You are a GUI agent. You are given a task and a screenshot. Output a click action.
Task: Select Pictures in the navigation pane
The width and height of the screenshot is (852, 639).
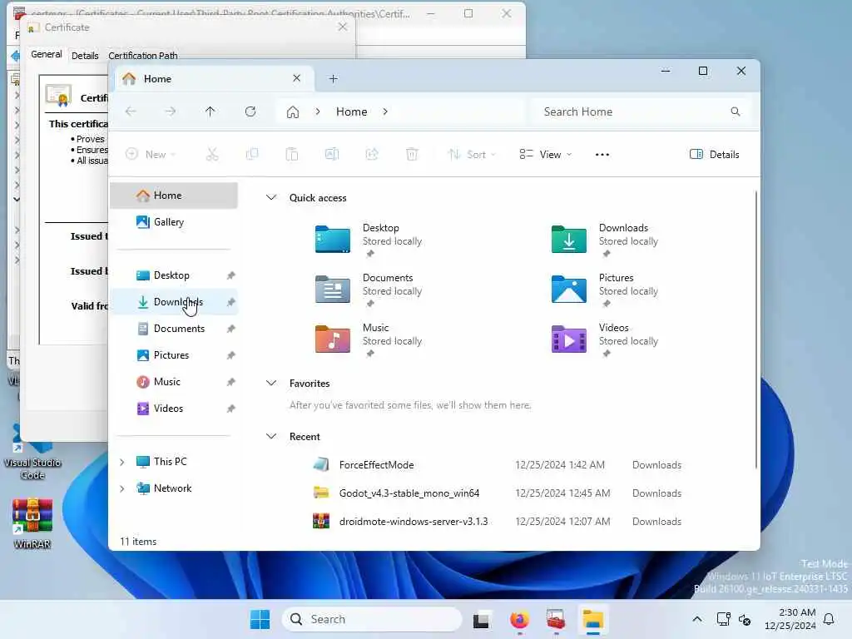tap(174, 355)
